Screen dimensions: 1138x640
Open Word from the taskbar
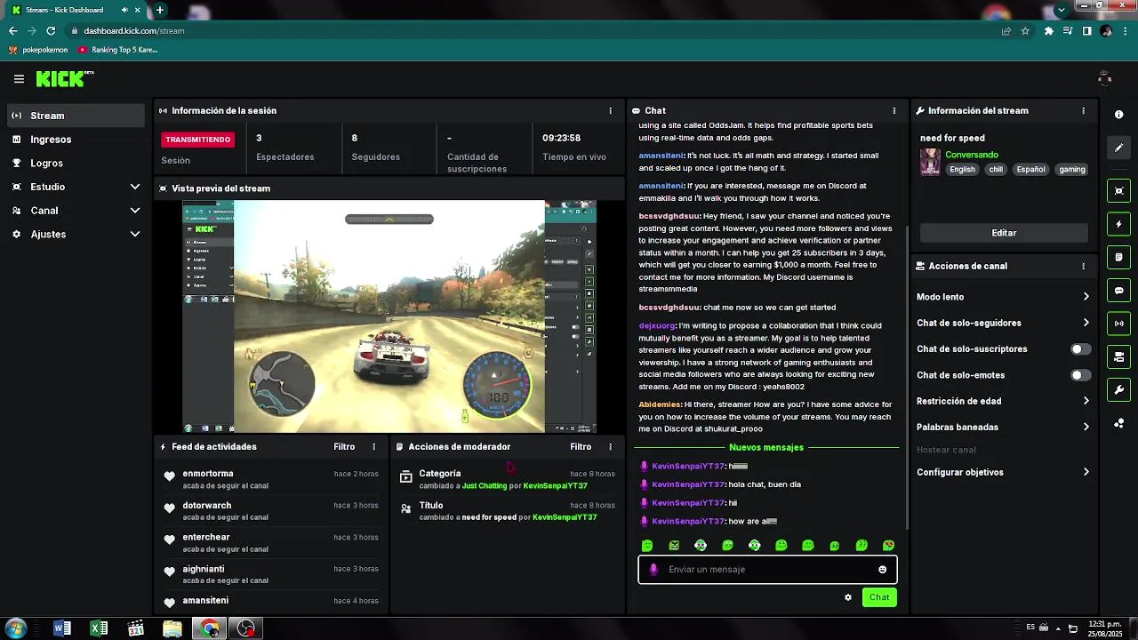62,628
